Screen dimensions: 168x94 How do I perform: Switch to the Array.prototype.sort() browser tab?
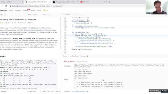[x=66, y=2]
